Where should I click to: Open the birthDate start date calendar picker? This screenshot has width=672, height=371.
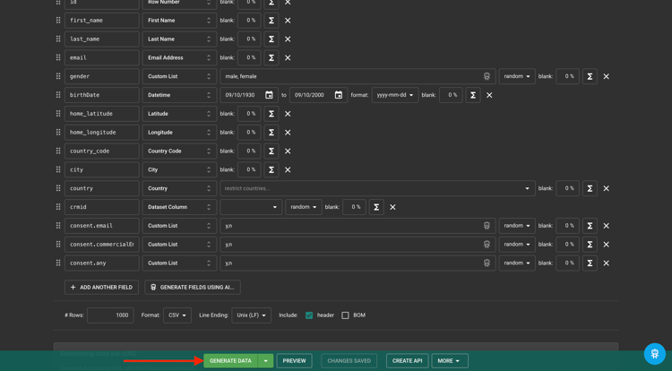pyautogui.click(x=269, y=95)
